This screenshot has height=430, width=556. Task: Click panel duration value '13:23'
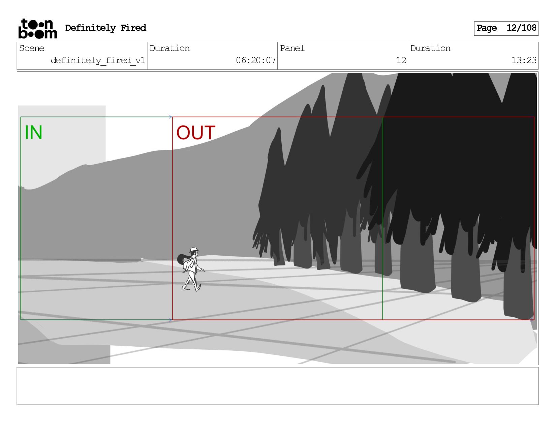pyautogui.click(x=524, y=60)
